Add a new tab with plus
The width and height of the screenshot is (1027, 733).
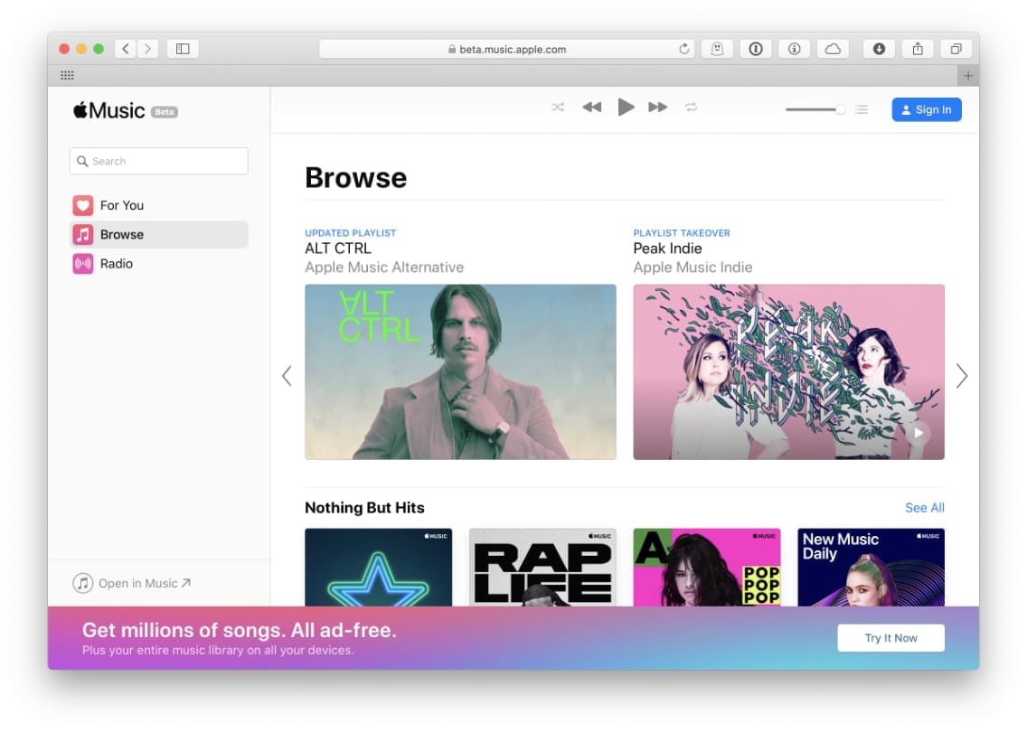[968, 75]
